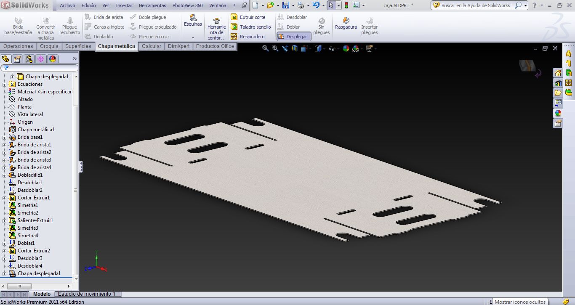Viewport: 575px width, 305px height.
Task: Select Convertir a chapa metálica tool
Action: 45,29
